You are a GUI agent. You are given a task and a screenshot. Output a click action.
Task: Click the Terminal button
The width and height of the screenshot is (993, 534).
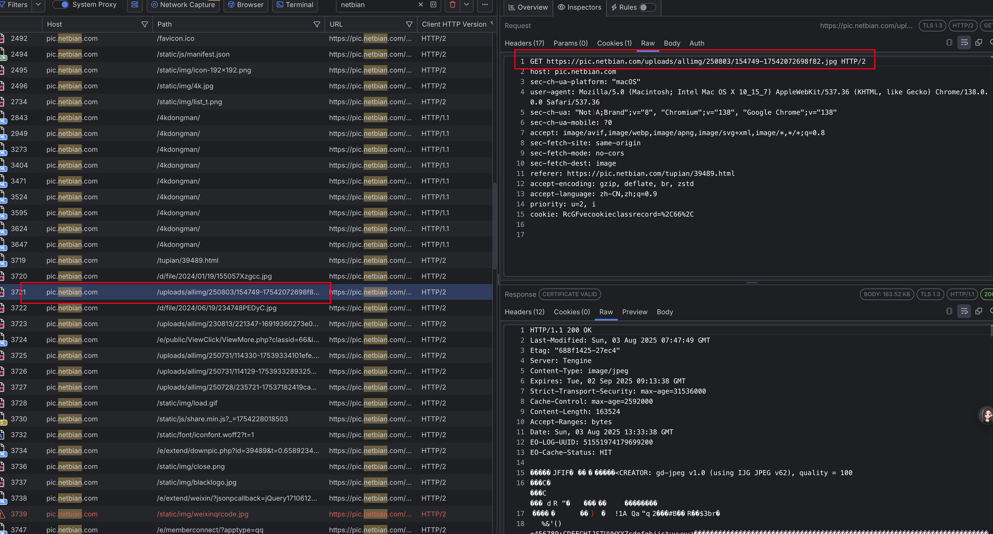pos(295,5)
